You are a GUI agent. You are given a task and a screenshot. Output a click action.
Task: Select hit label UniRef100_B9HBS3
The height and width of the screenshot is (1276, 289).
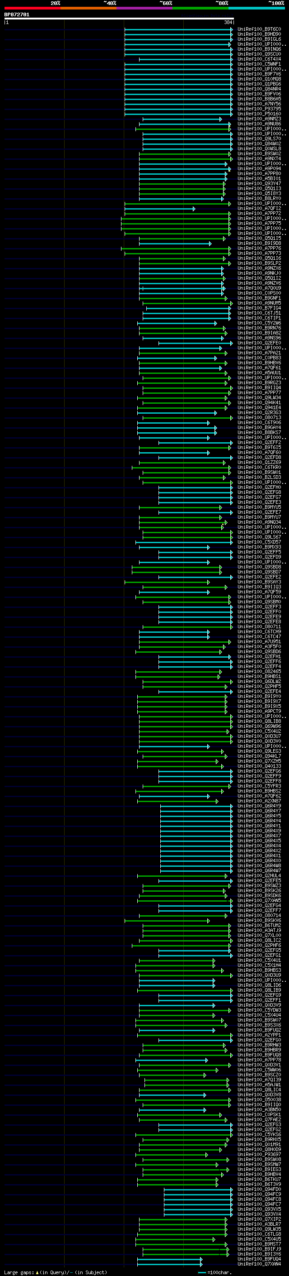click(259, 970)
